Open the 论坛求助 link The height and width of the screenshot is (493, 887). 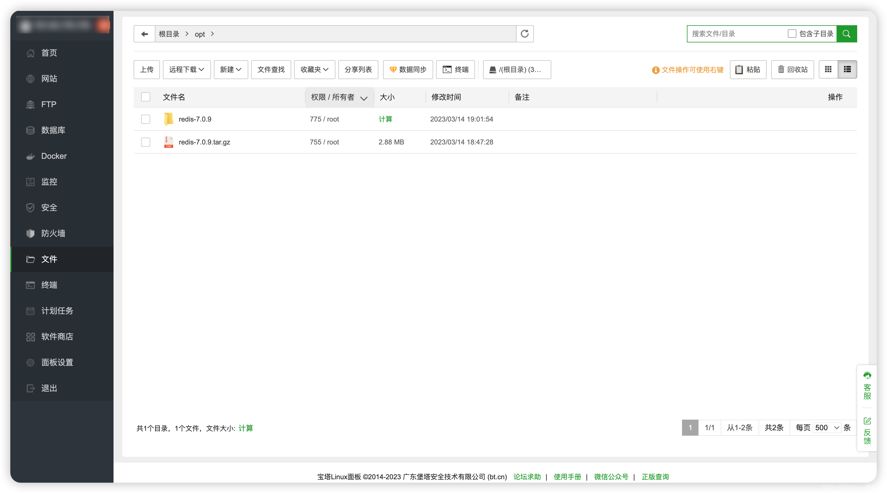(527, 476)
